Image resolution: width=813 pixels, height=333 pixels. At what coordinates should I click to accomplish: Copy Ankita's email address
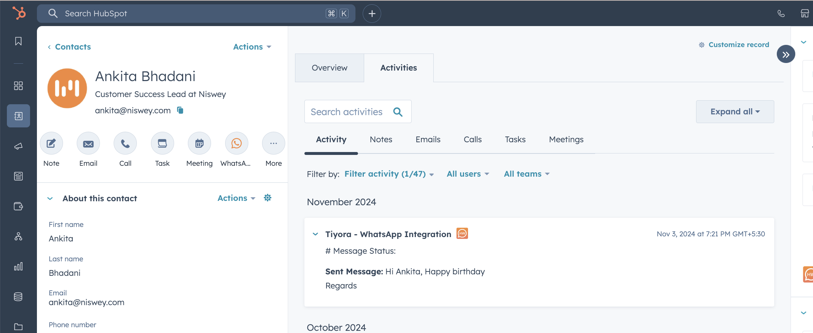point(180,110)
